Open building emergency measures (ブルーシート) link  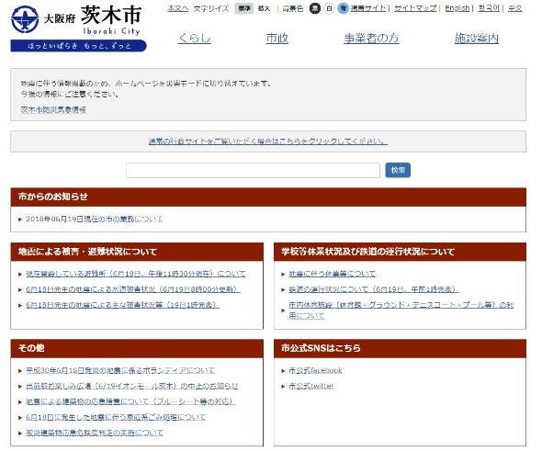[x=130, y=401]
